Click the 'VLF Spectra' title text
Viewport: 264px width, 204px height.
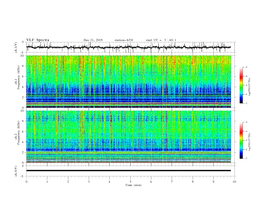(x=38, y=40)
